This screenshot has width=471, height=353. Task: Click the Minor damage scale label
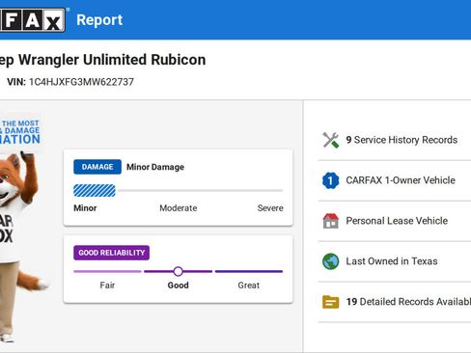tap(85, 208)
